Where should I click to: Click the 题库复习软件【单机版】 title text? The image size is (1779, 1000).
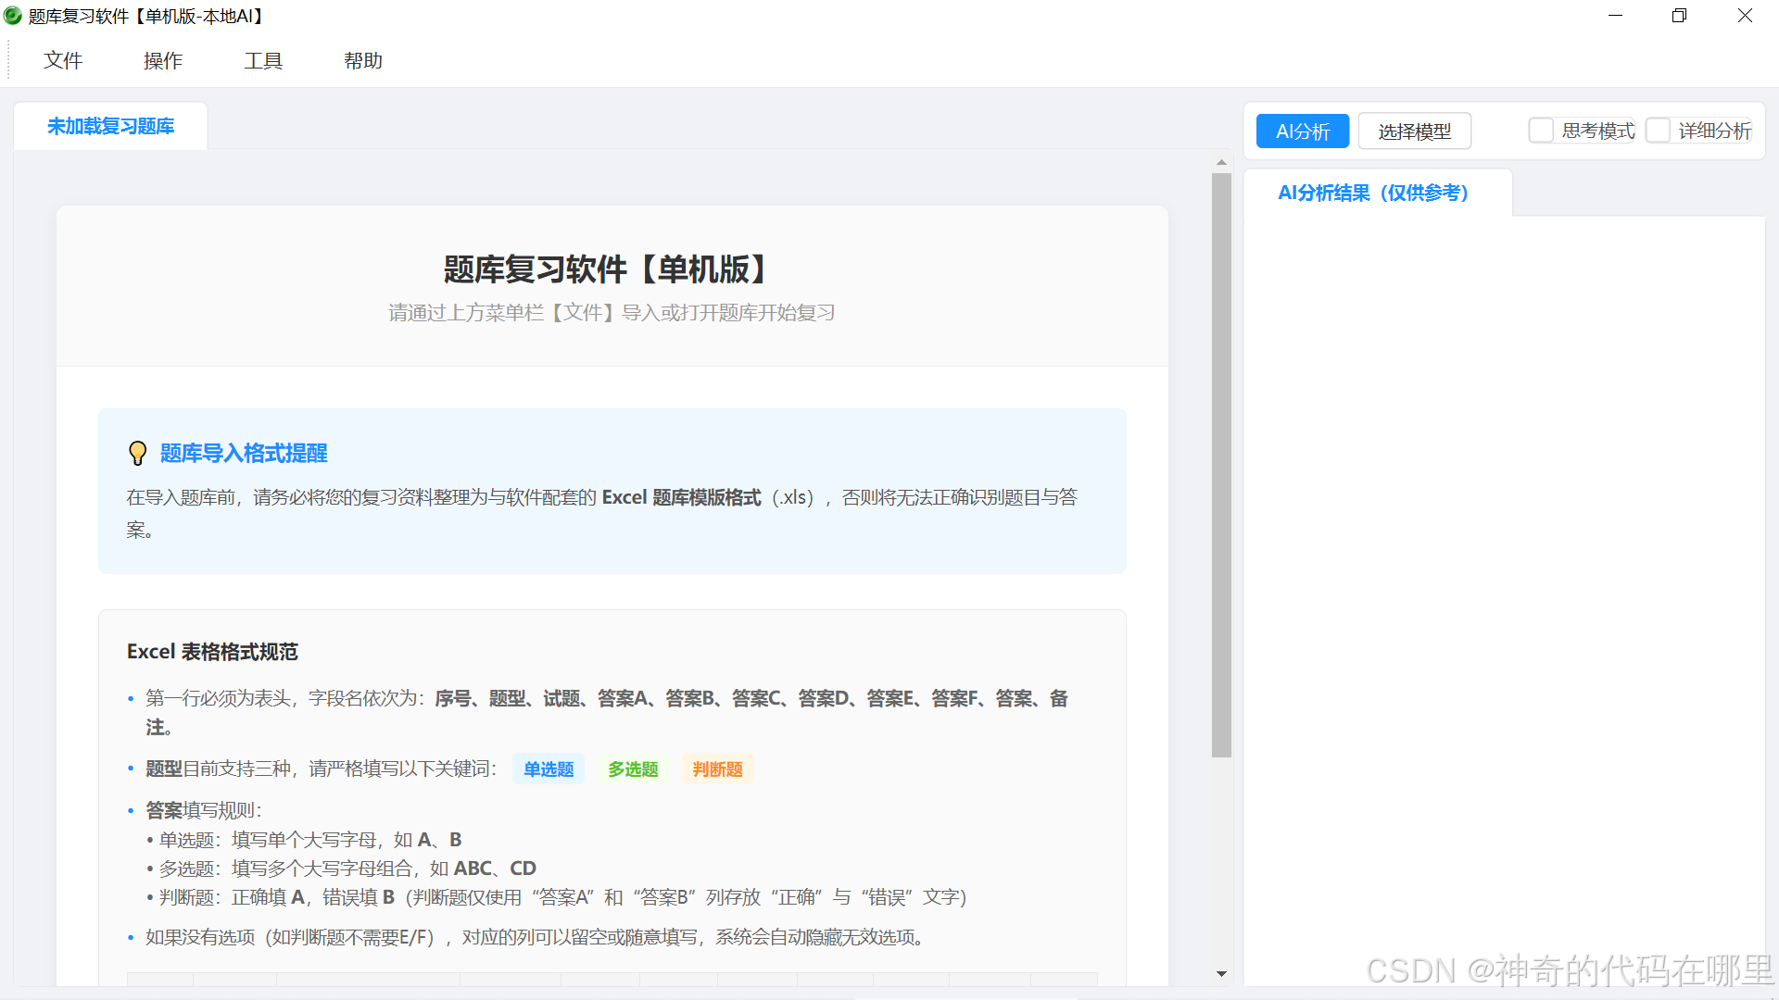coord(612,269)
